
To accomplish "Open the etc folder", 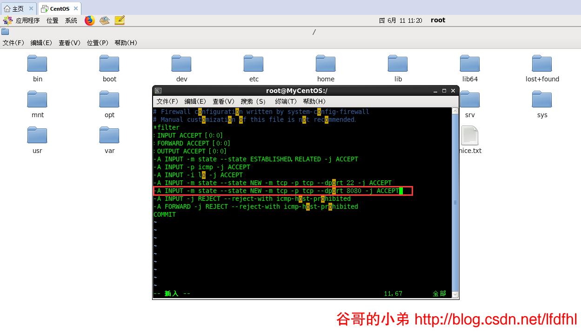I will pos(254,64).
